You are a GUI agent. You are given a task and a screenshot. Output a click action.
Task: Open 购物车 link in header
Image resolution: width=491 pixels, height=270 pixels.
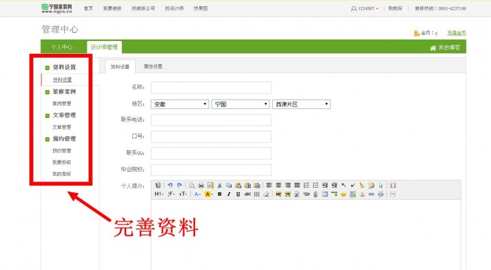pos(395,8)
